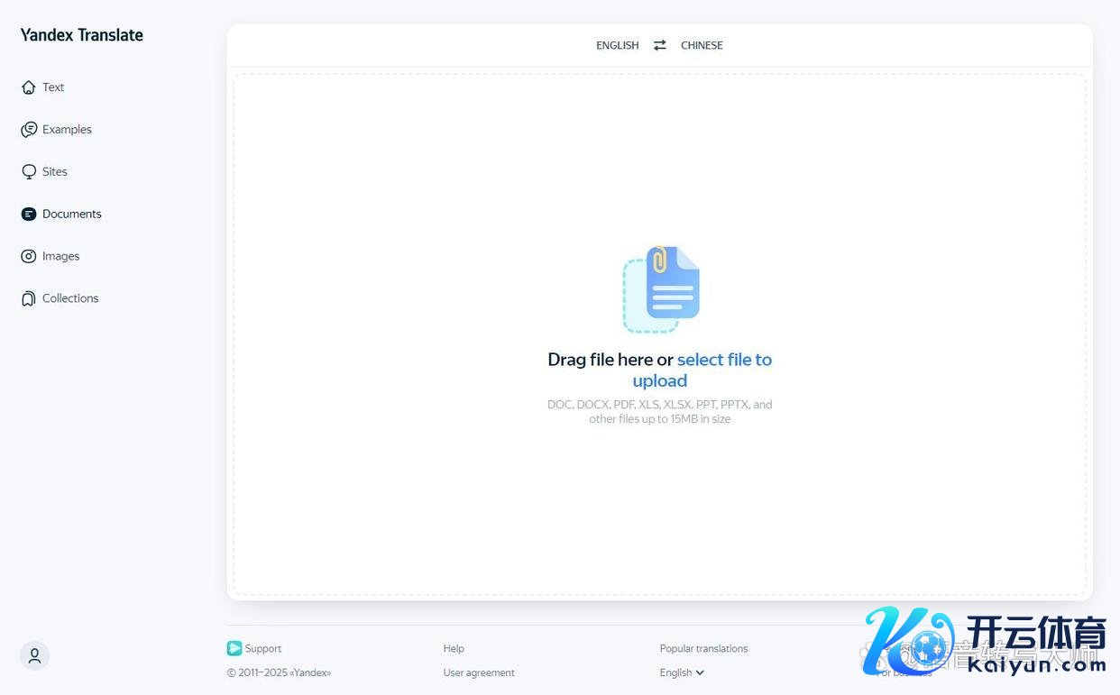Select the Collections bookmark icon
Image resolution: width=1120 pixels, height=695 pixels.
[29, 298]
